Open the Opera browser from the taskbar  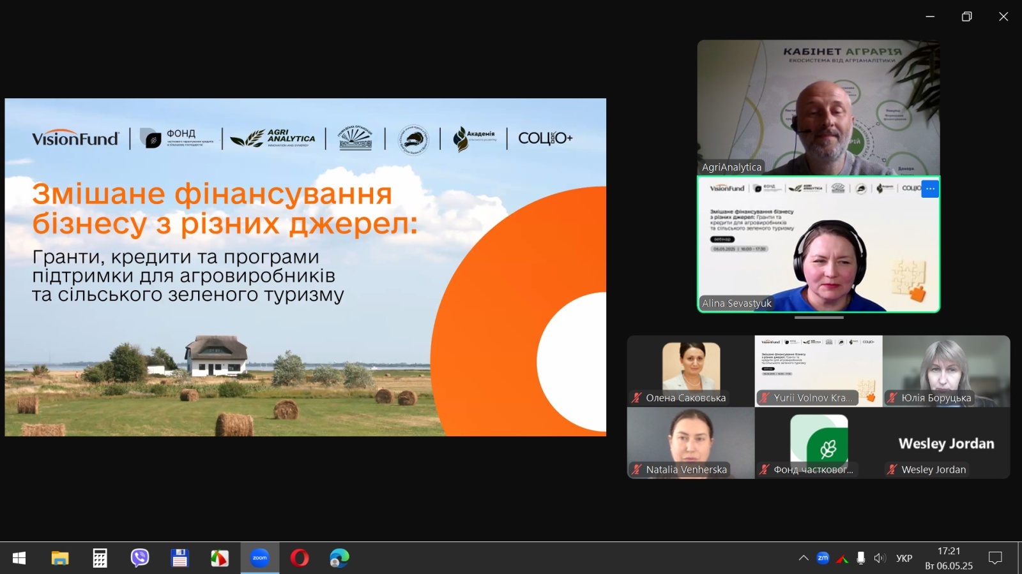pos(300,558)
